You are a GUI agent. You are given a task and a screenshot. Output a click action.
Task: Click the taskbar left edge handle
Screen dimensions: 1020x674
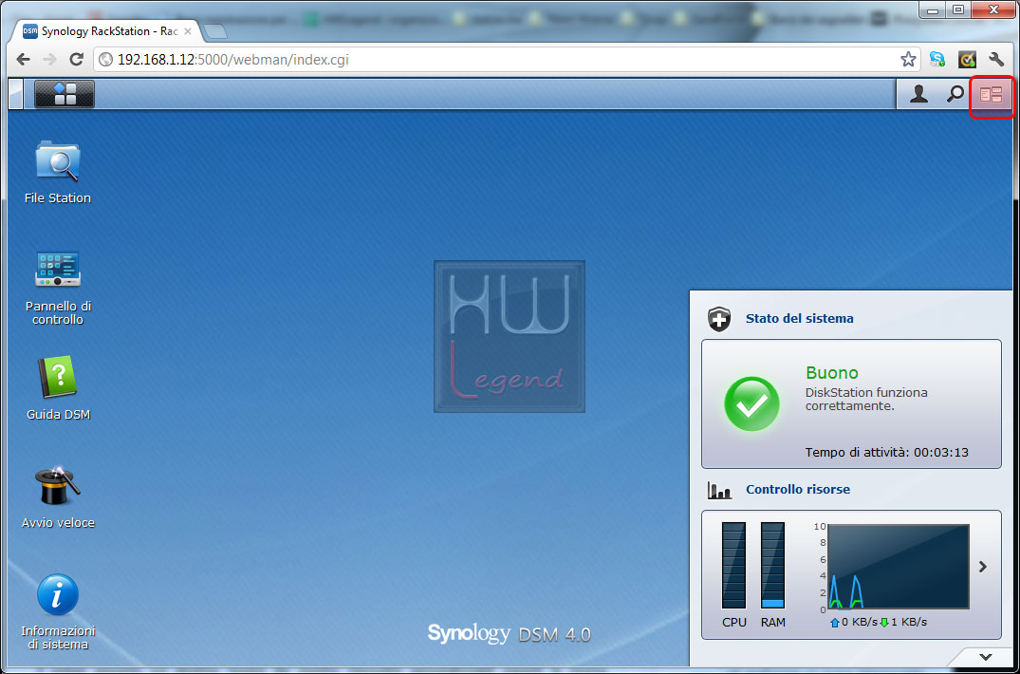point(15,94)
